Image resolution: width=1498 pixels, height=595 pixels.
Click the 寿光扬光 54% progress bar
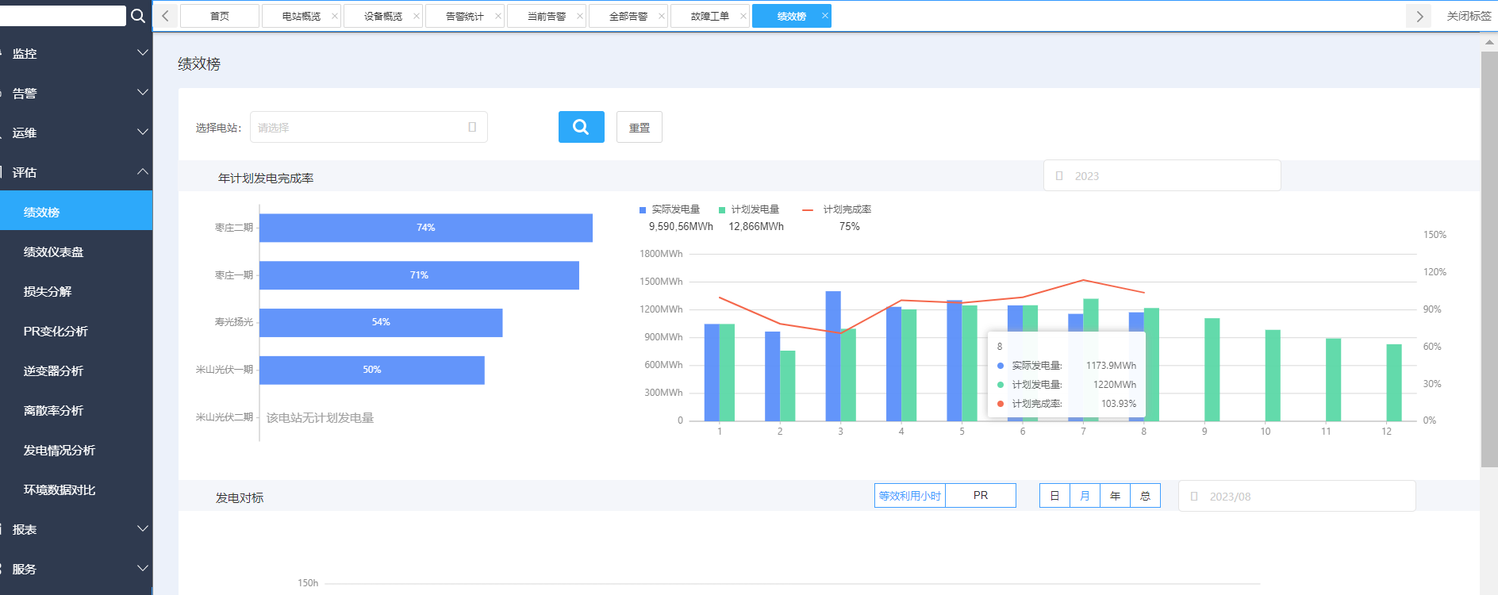[381, 323]
